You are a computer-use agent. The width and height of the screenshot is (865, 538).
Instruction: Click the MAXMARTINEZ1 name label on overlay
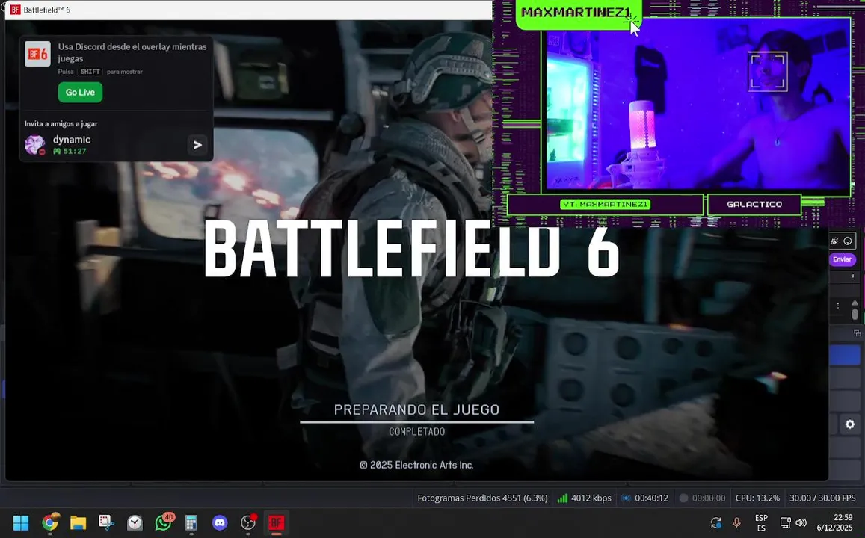point(576,13)
